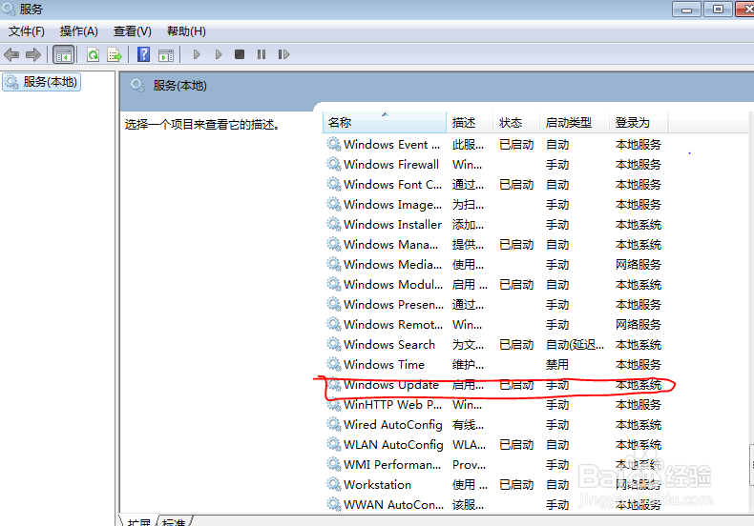This screenshot has width=754, height=526.
Task: Select the Windows Installer service
Action: (x=494, y=225)
